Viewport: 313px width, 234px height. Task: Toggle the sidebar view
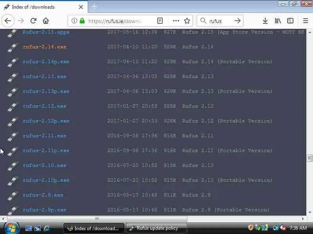(x=290, y=21)
